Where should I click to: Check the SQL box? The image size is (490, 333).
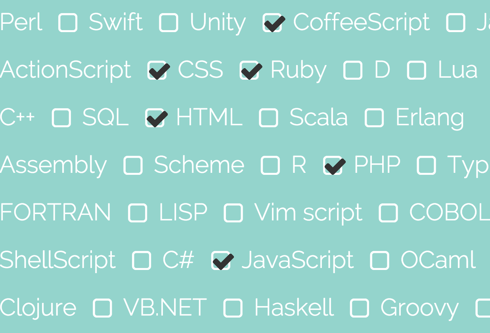point(61,118)
